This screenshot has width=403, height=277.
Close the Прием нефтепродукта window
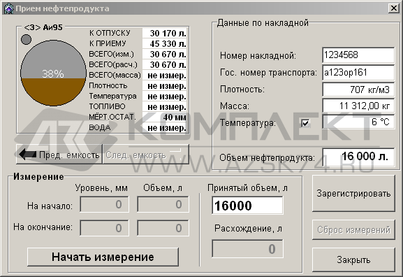pyautogui.click(x=393, y=8)
